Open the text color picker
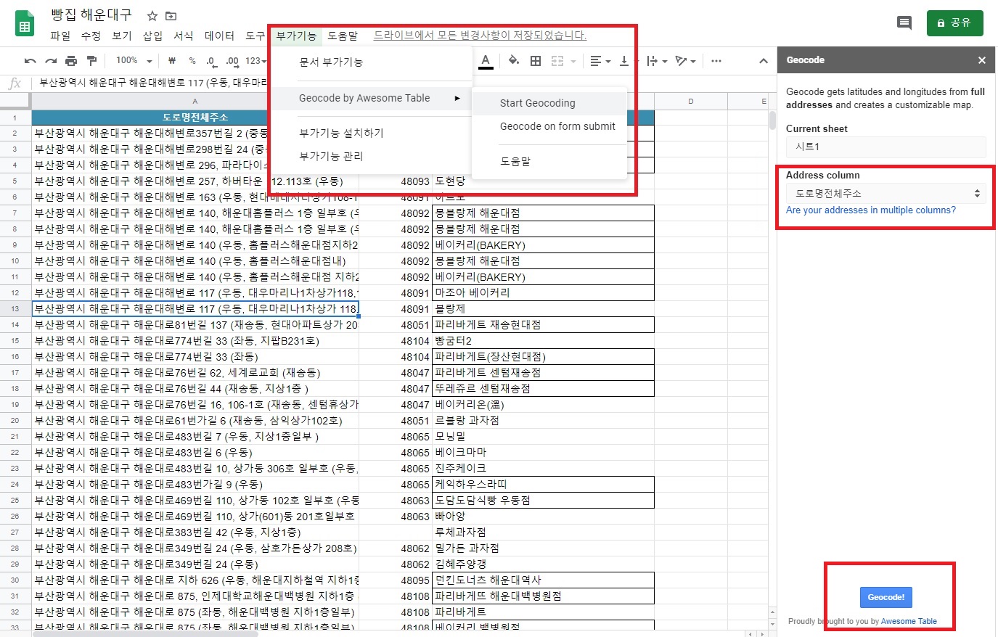This screenshot has height=637, width=998. [x=486, y=61]
